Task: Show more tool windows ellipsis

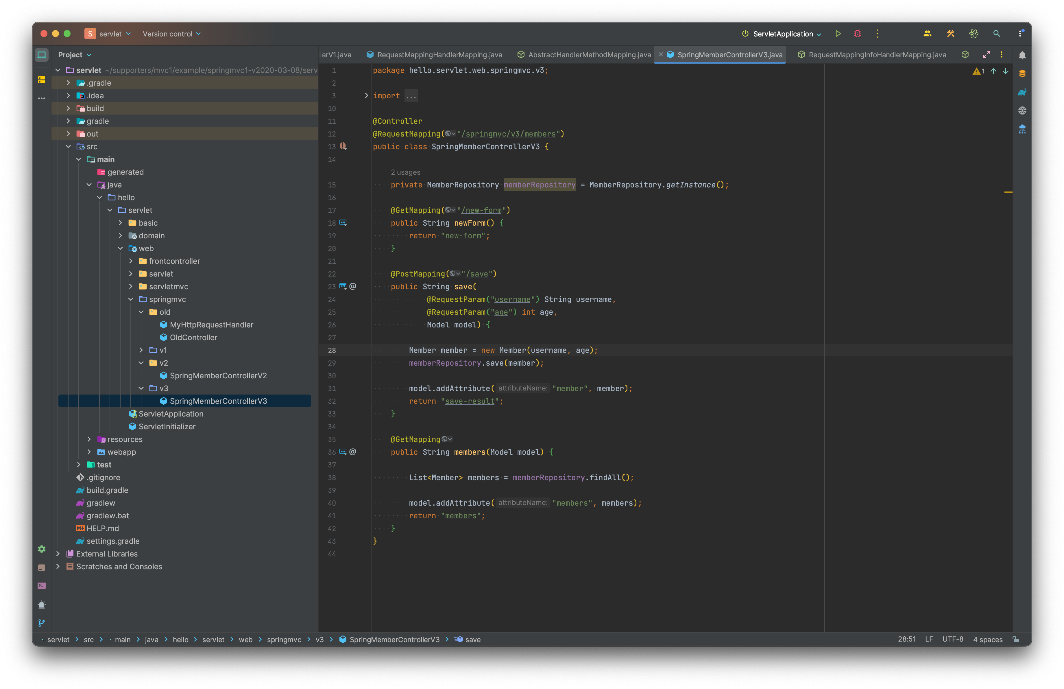Action: [x=42, y=98]
